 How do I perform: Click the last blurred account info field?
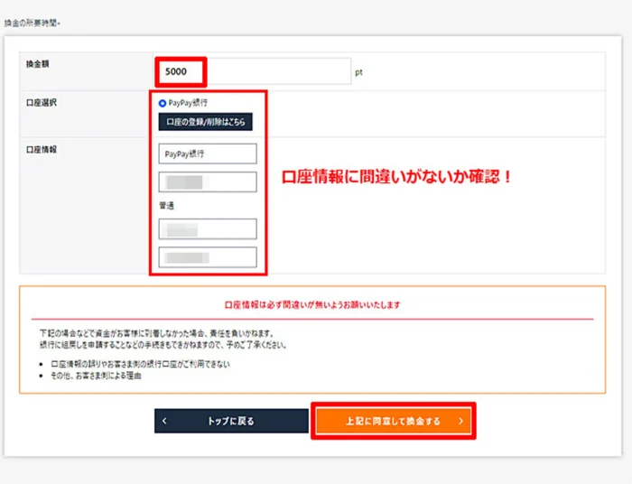pyautogui.click(x=208, y=257)
